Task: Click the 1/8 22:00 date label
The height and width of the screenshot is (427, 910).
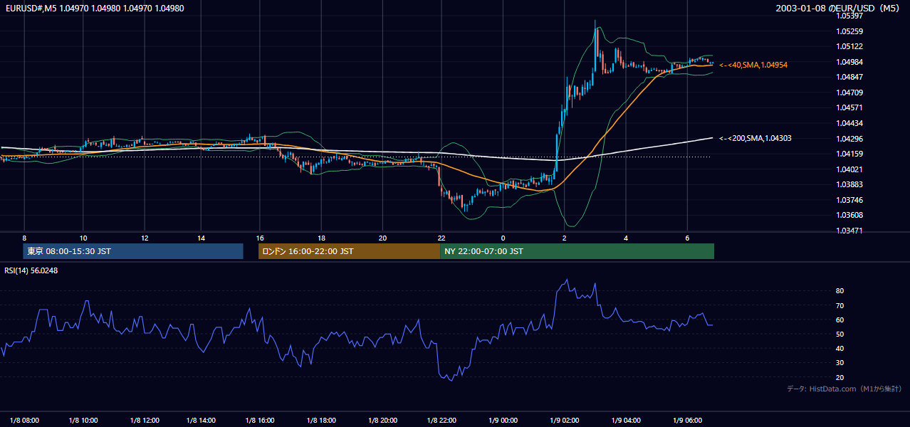Action: [x=441, y=420]
